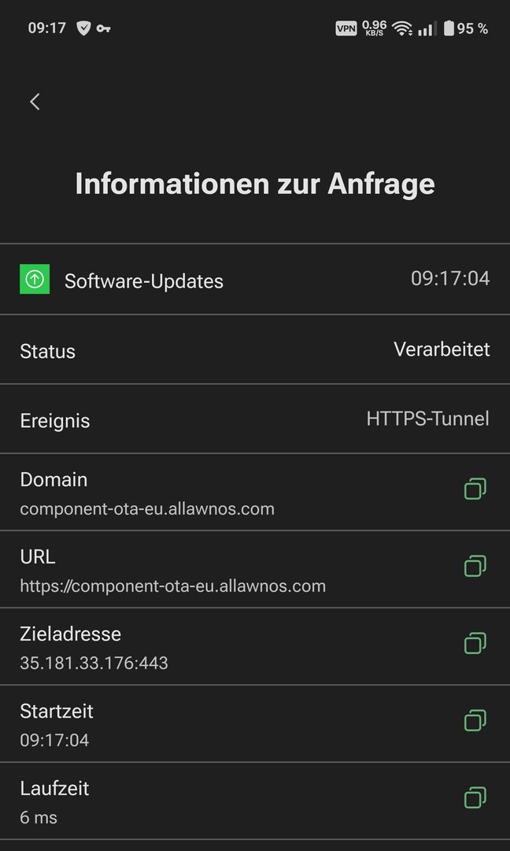Screen dimensions: 510x851
Task: Tap the Ereignis HTTPS-Tunnel row
Action: click(255, 419)
